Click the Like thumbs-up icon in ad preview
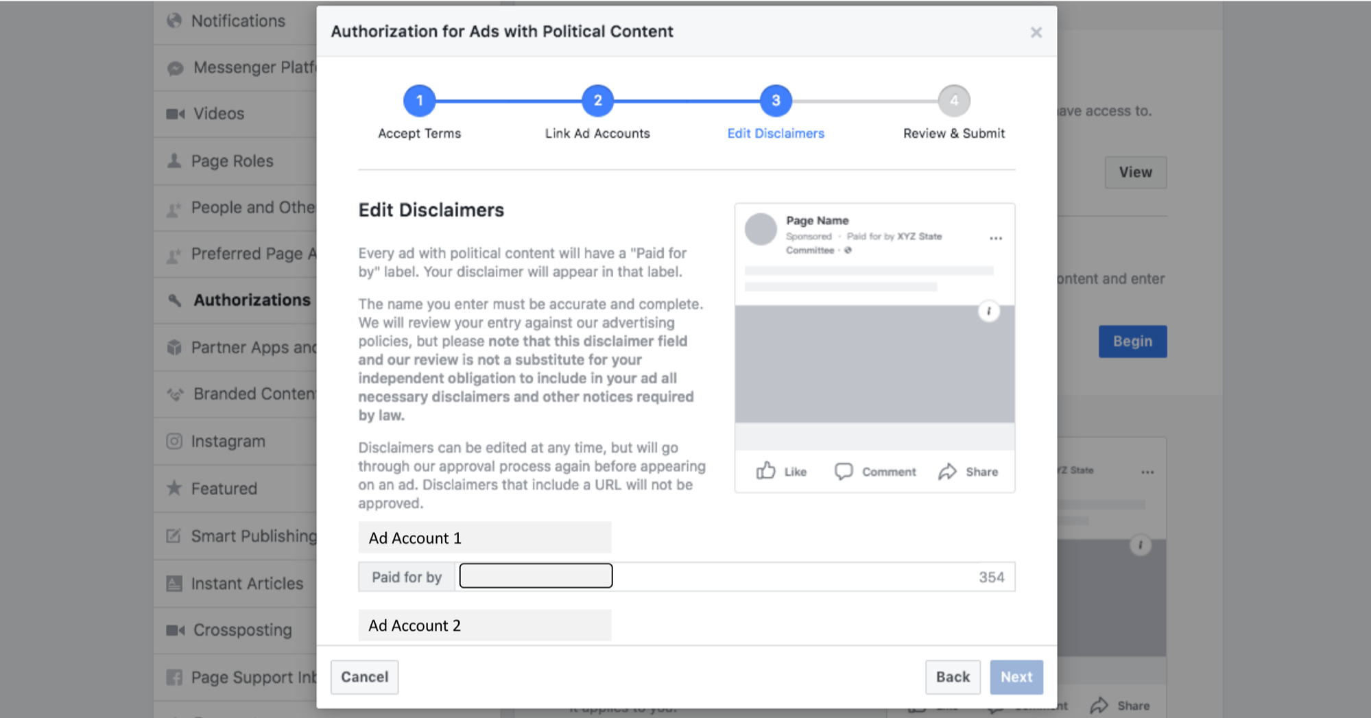Viewport: 1371px width, 718px height. coord(765,471)
